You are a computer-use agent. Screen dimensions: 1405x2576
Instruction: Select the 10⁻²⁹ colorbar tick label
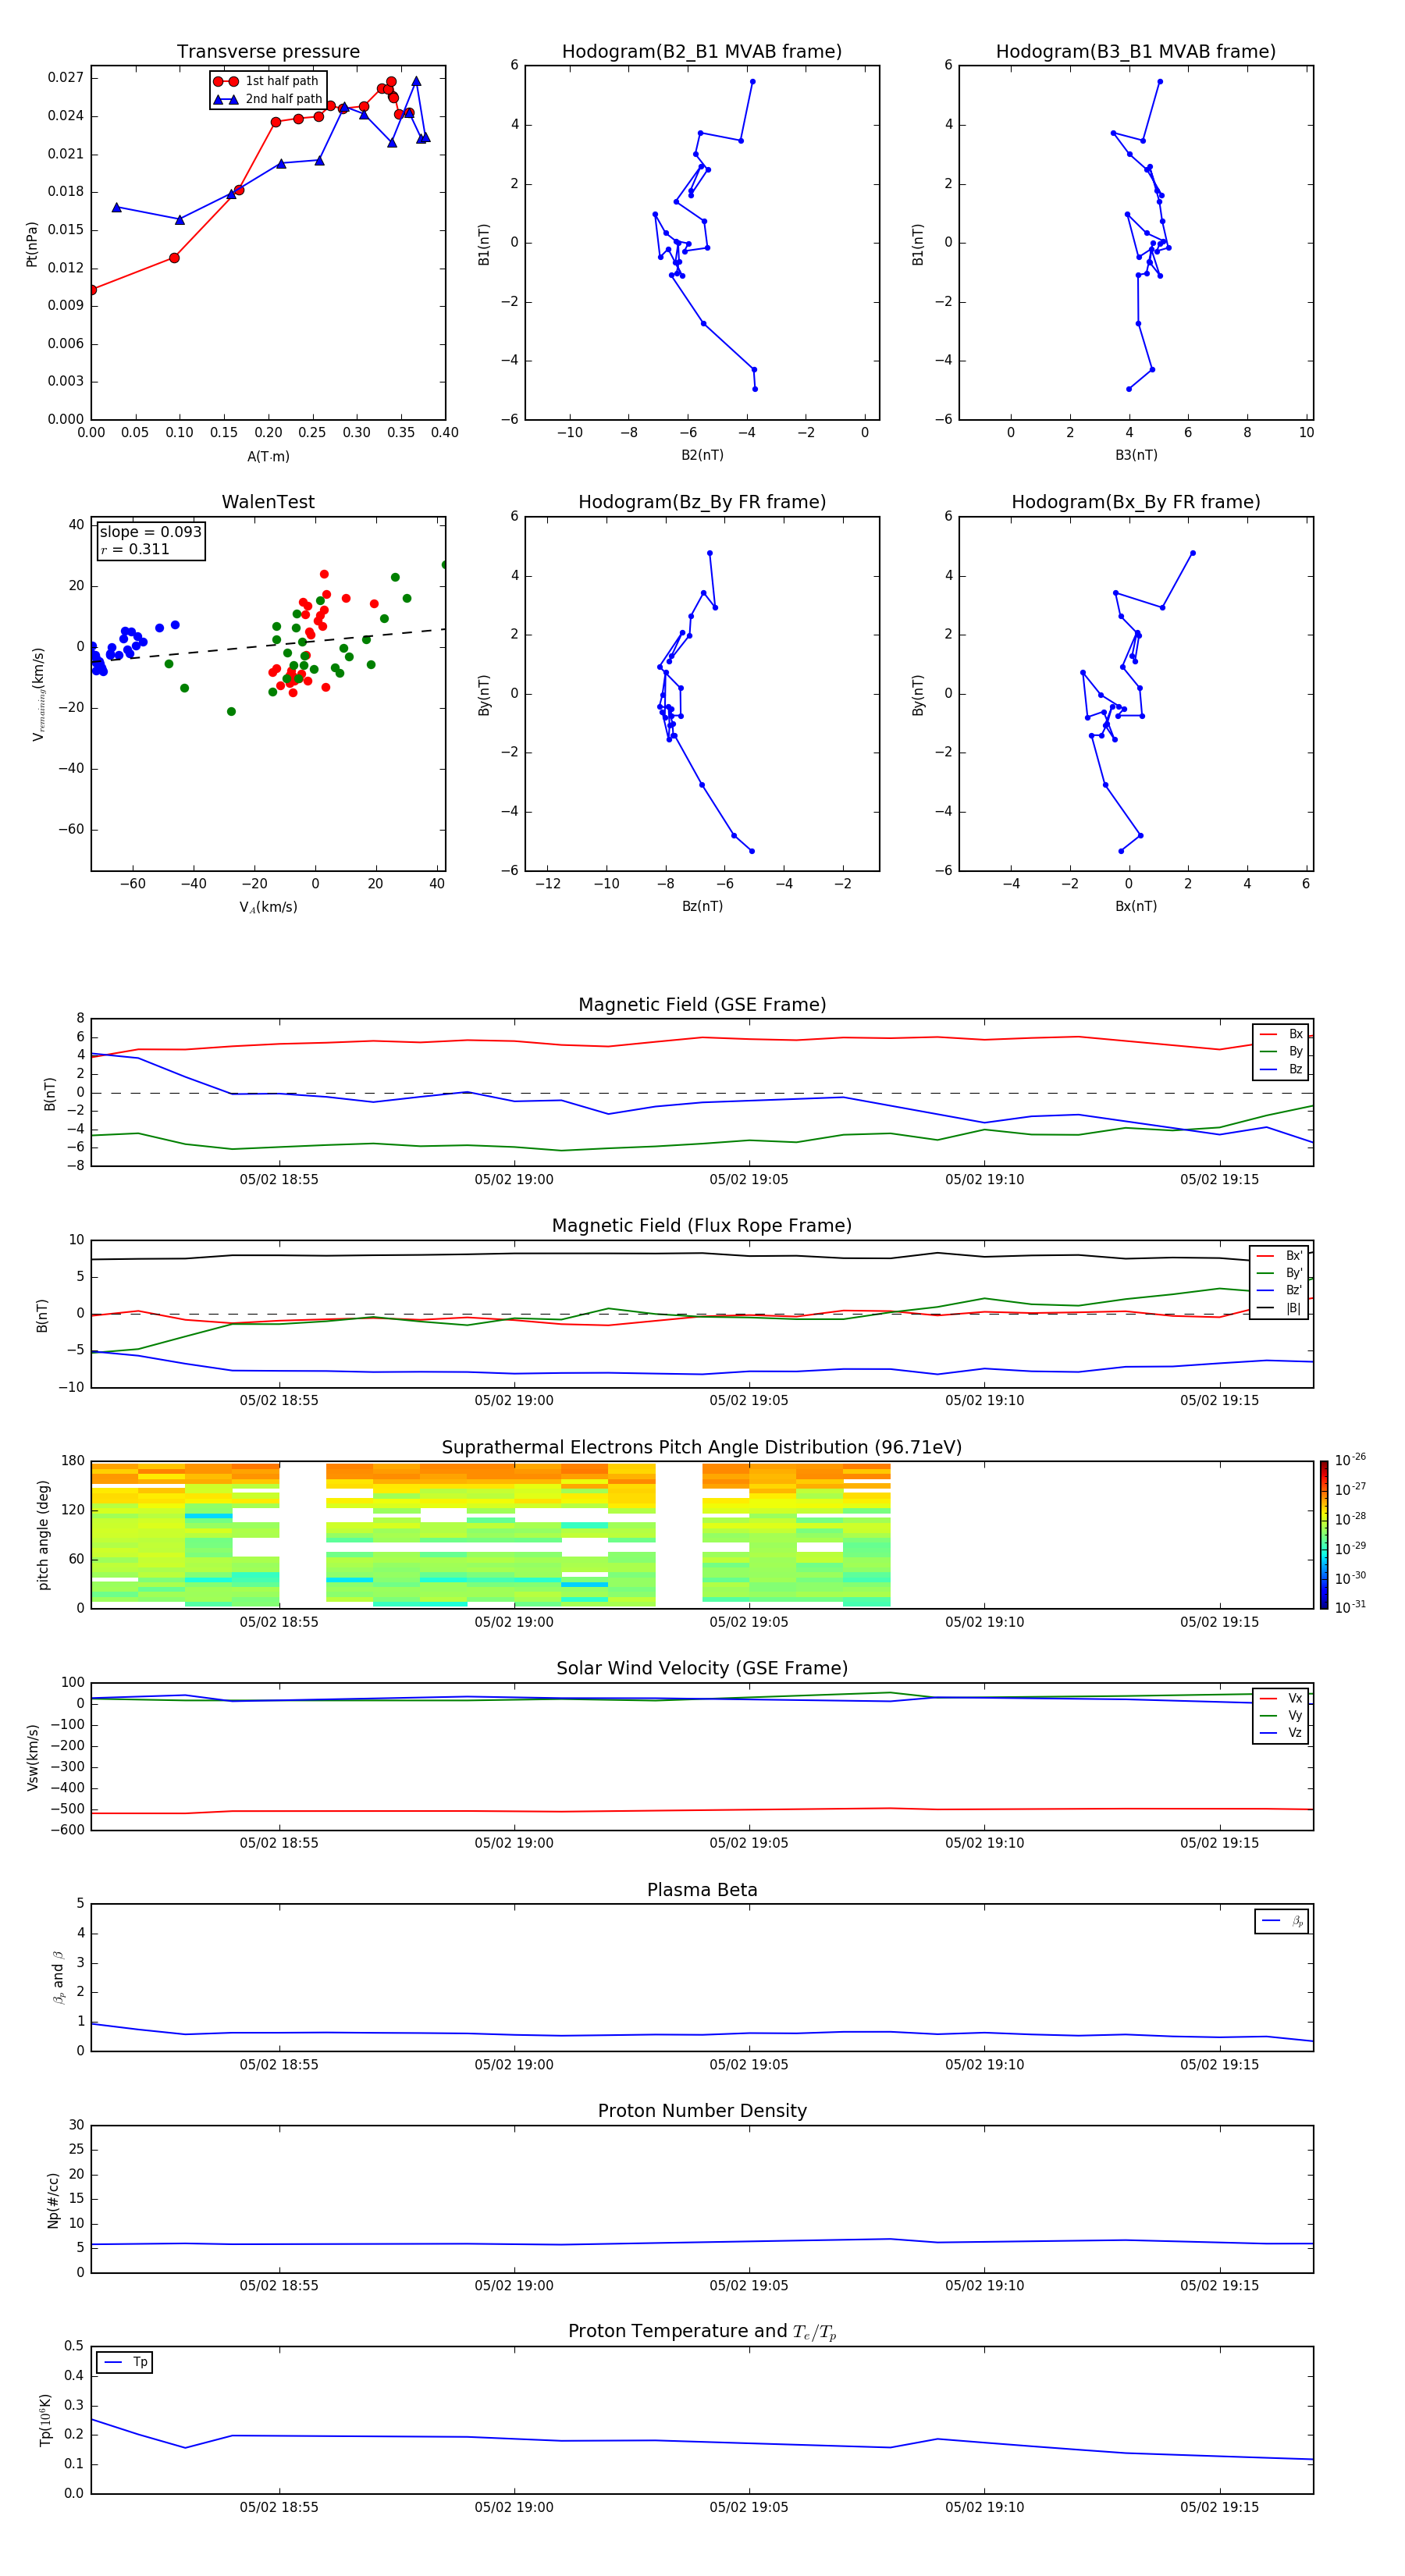[x=1350, y=1548]
